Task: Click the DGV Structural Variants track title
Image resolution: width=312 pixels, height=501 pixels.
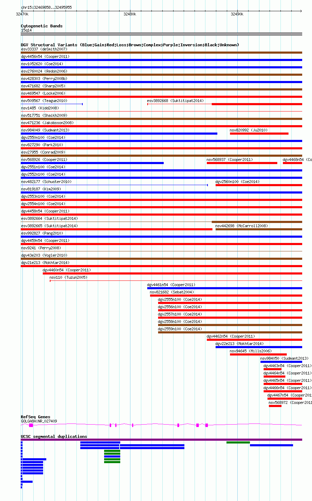Action: (130, 45)
